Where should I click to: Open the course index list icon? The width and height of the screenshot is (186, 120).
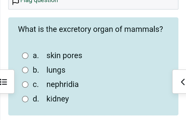tap(4, 82)
